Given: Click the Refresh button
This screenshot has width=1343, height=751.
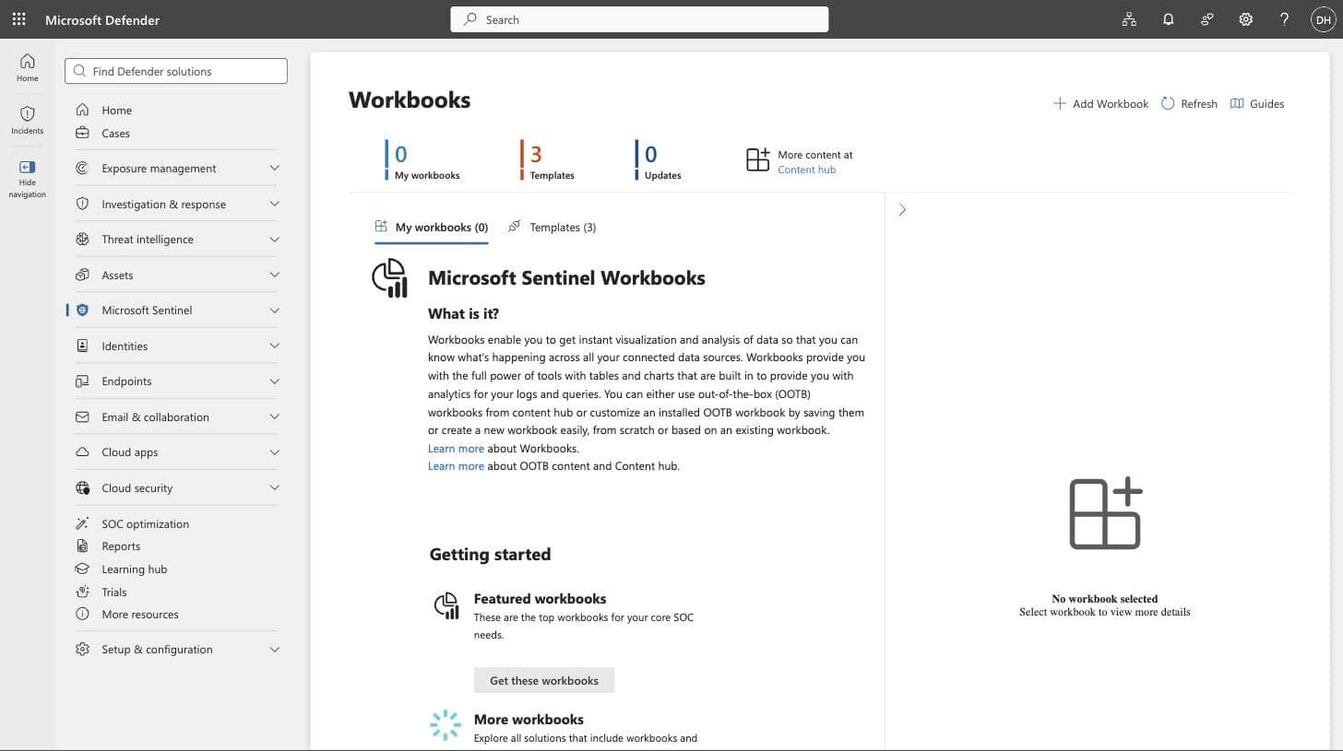Looking at the screenshot, I should pos(1189,103).
